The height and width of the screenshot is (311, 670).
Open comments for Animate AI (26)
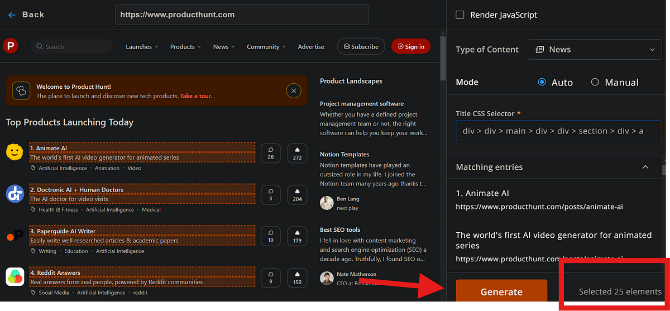coord(271,153)
